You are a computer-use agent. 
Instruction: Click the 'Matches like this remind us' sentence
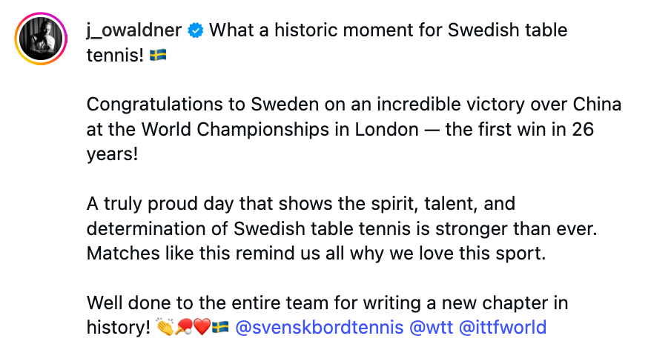click(316, 254)
